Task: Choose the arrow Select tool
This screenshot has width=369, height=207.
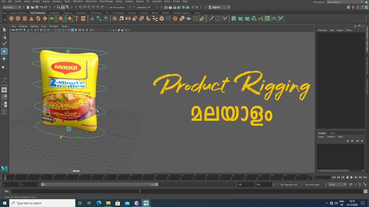Action: 4,30
